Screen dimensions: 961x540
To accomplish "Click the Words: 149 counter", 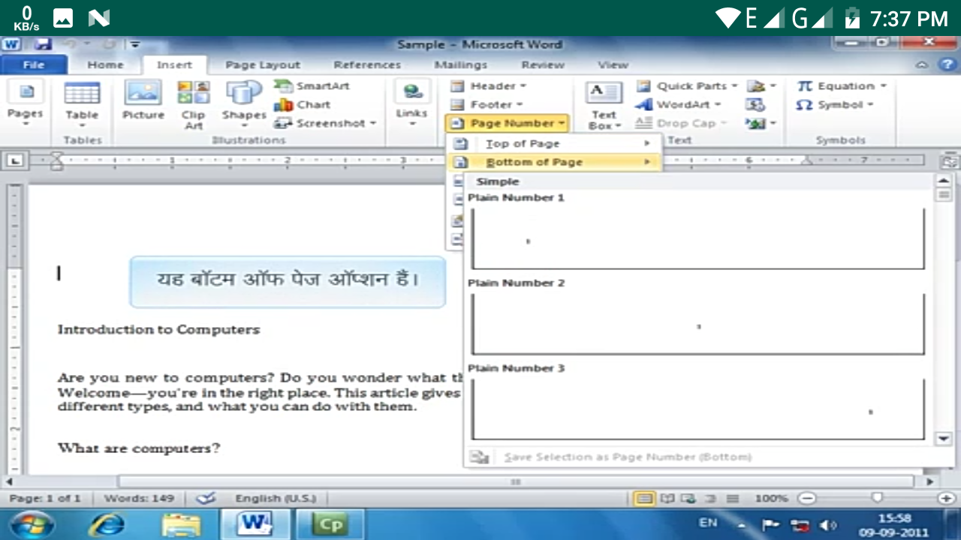I will [x=139, y=498].
